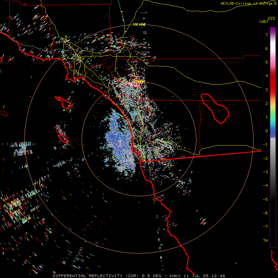Click the 5 value on color scale
The height and width of the screenshot is (278, 278).
[x=267, y=62]
